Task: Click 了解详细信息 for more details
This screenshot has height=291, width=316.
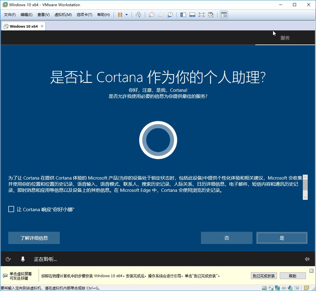Action: tap(34, 238)
